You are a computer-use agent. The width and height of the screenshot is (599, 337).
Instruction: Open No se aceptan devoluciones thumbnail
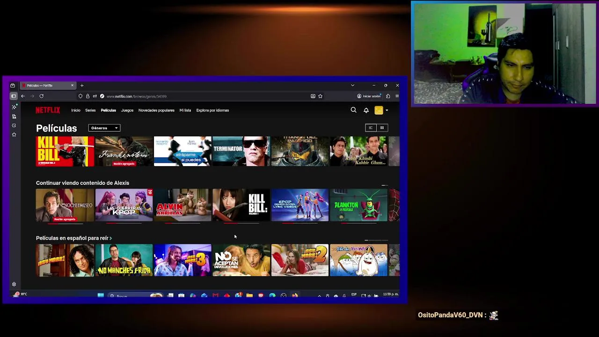241,260
